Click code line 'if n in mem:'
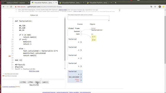 coord(25,35)
